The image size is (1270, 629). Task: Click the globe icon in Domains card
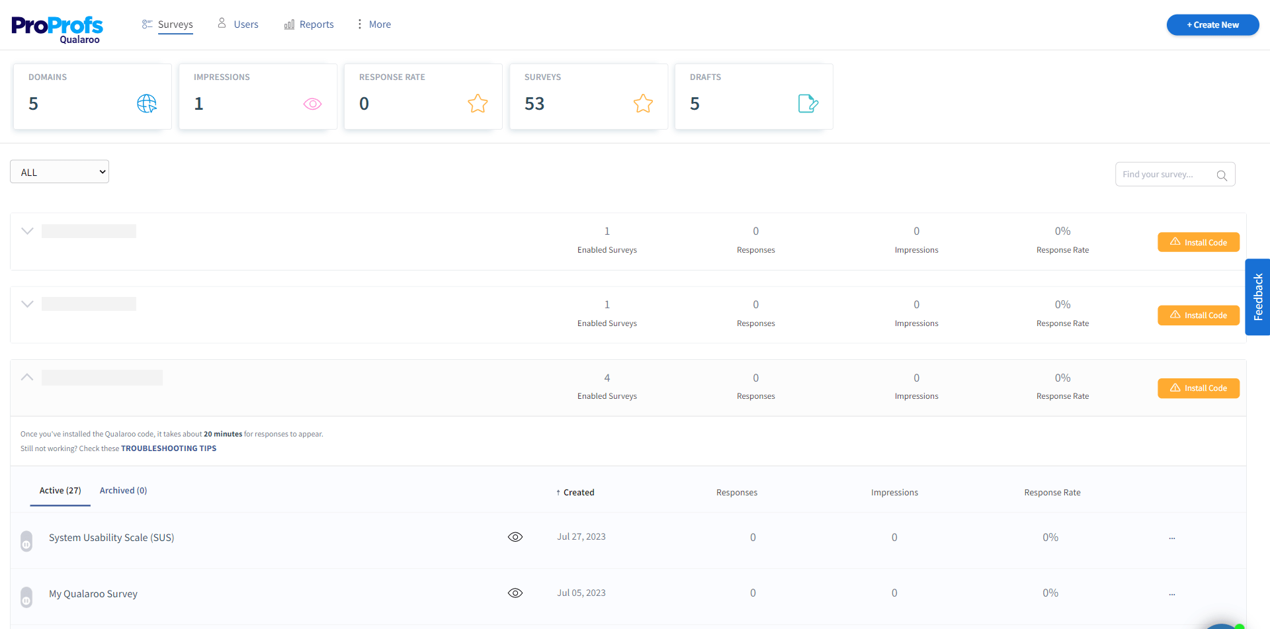(x=147, y=103)
